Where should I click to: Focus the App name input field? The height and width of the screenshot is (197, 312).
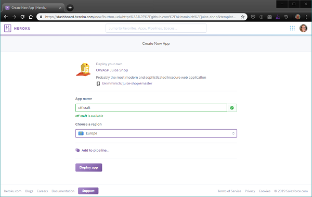[x=151, y=108]
